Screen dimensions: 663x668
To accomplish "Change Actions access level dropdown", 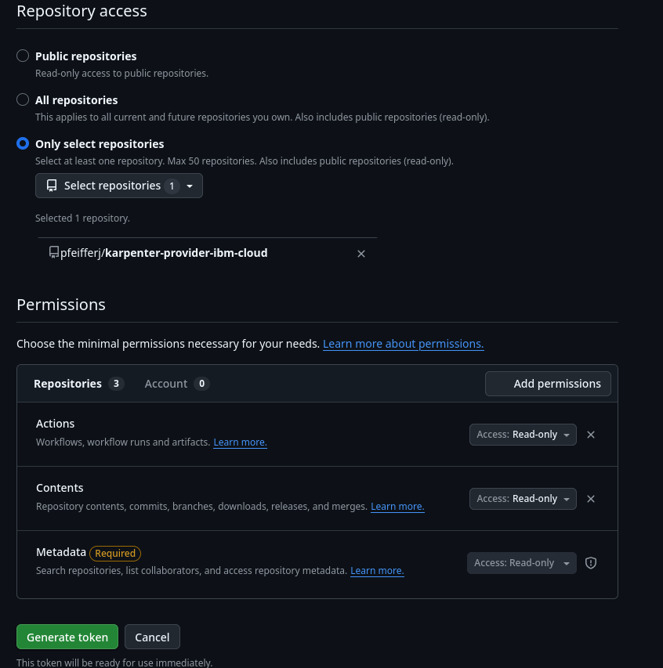I will (x=523, y=435).
